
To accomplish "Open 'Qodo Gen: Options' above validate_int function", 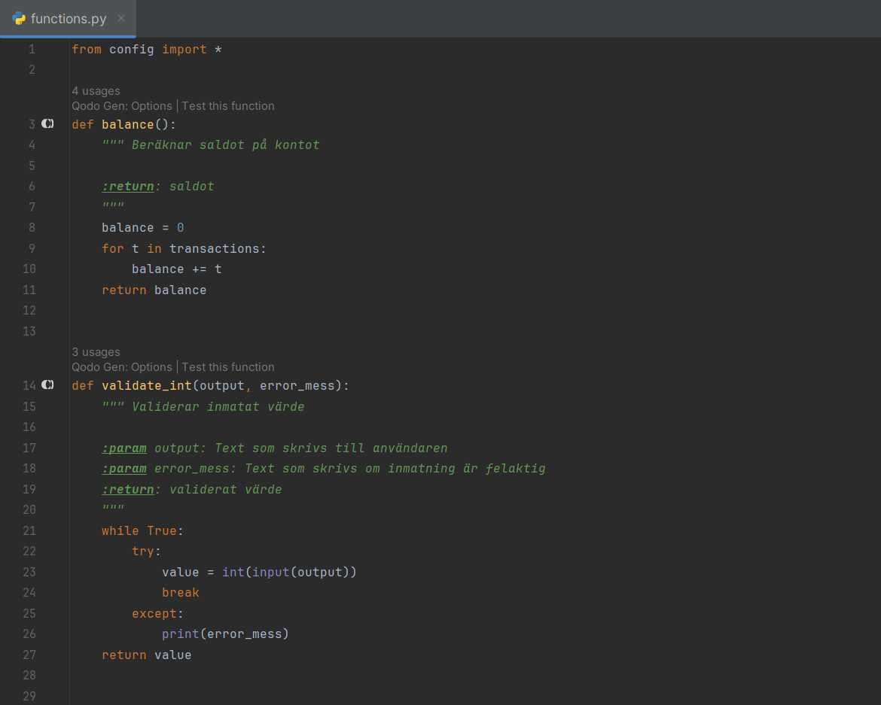I will pos(122,367).
